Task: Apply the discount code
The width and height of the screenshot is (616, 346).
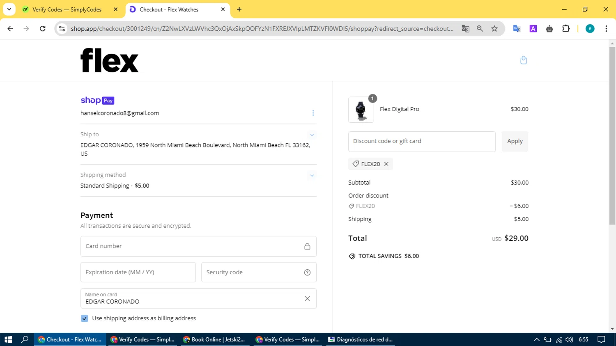Action: pyautogui.click(x=515, y=142)
